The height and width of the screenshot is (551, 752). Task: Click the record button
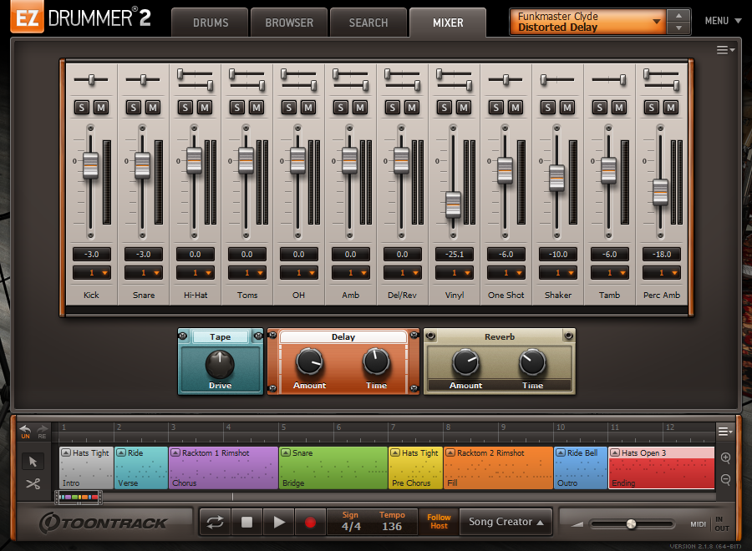(x=310, y=523)
